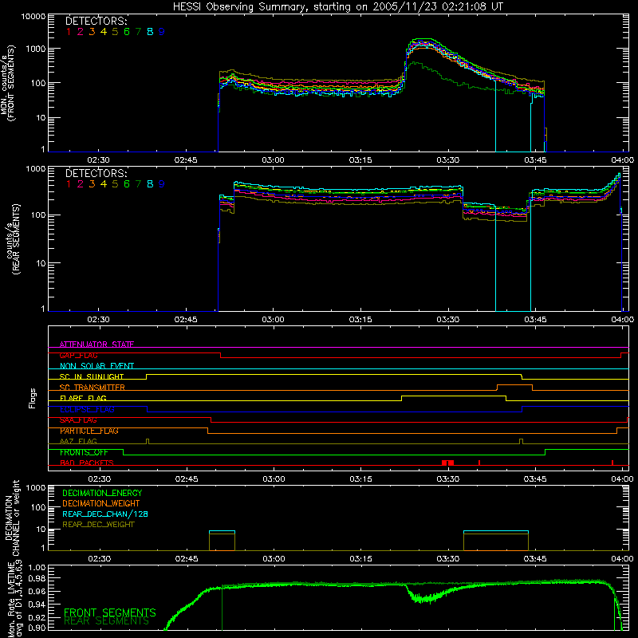Select cyan detector 8 in rear segments legend

[150, 184]
